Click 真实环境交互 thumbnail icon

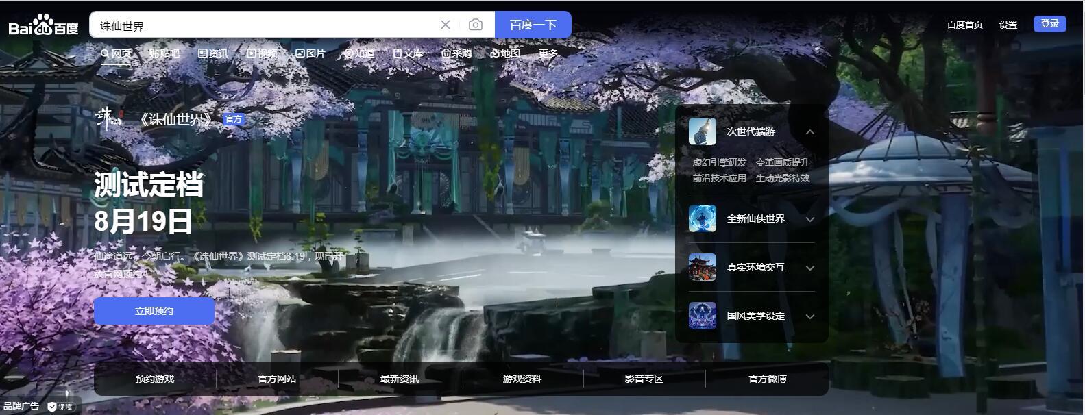click(703, 267)
